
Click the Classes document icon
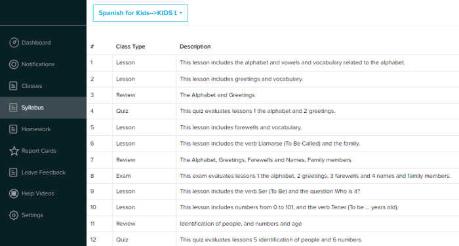[x=13, y=86]
